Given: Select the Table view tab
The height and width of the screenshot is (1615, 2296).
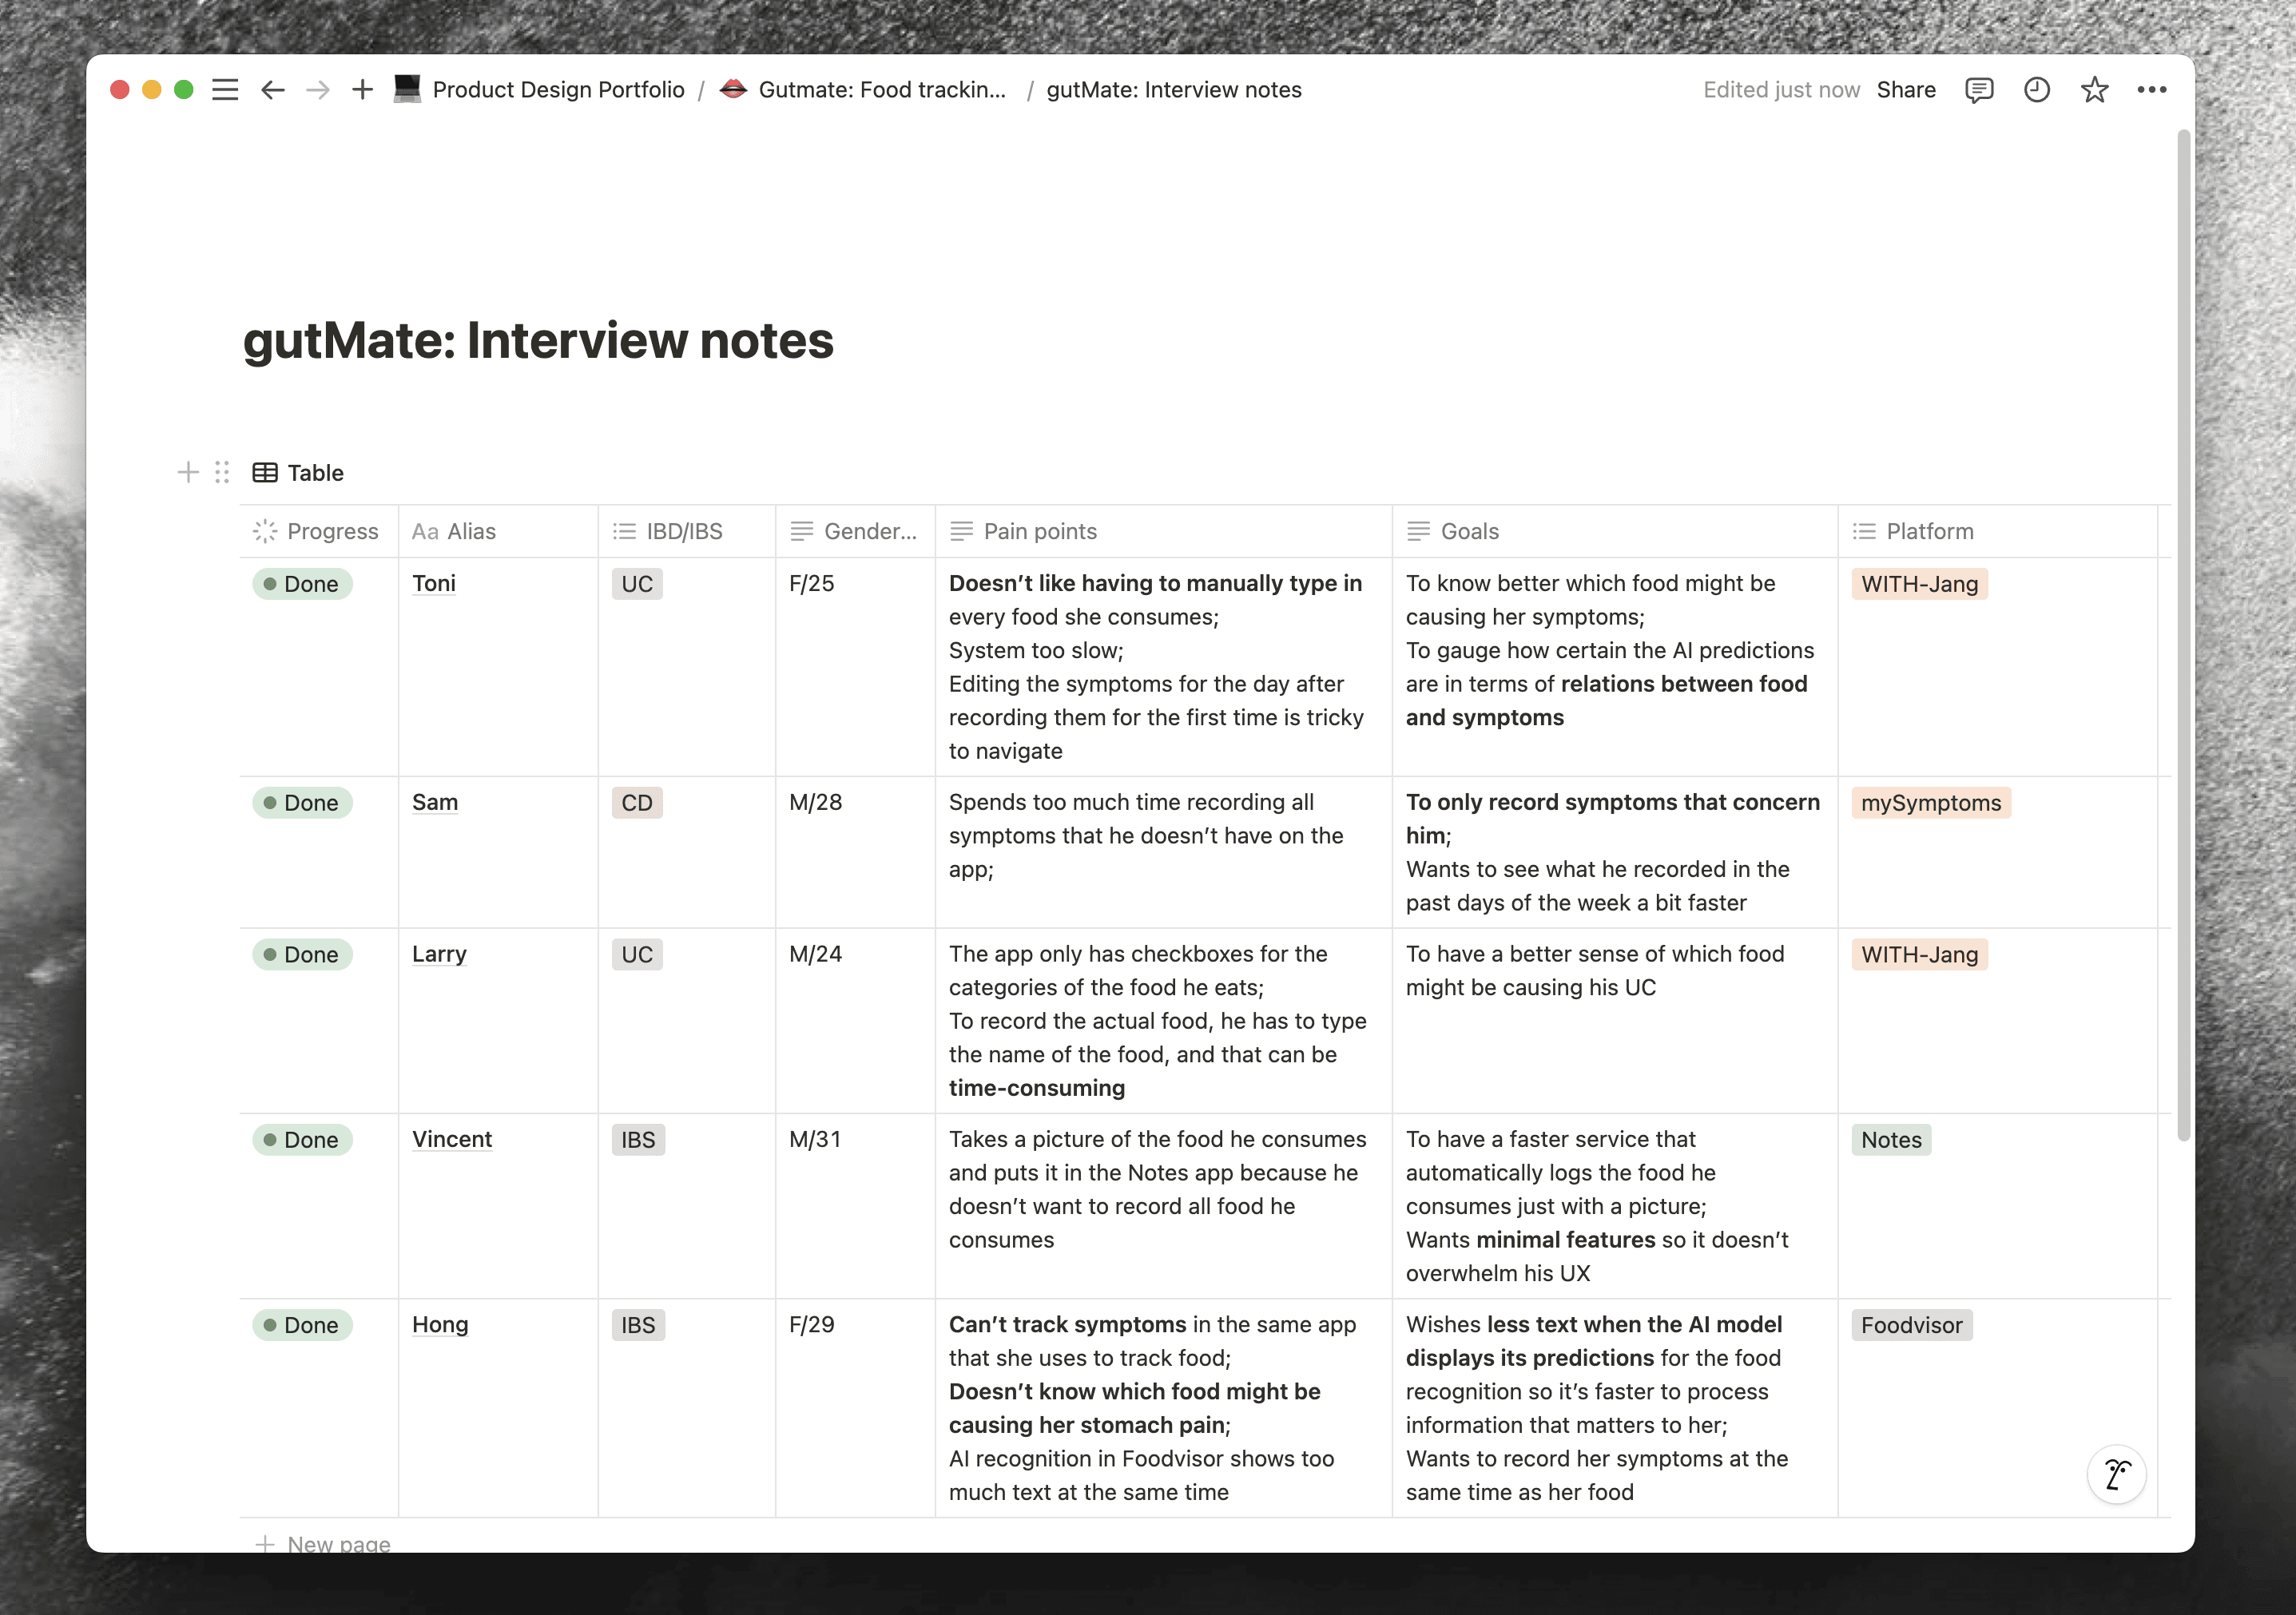Looking at the screenshot, I should (298, 473).
